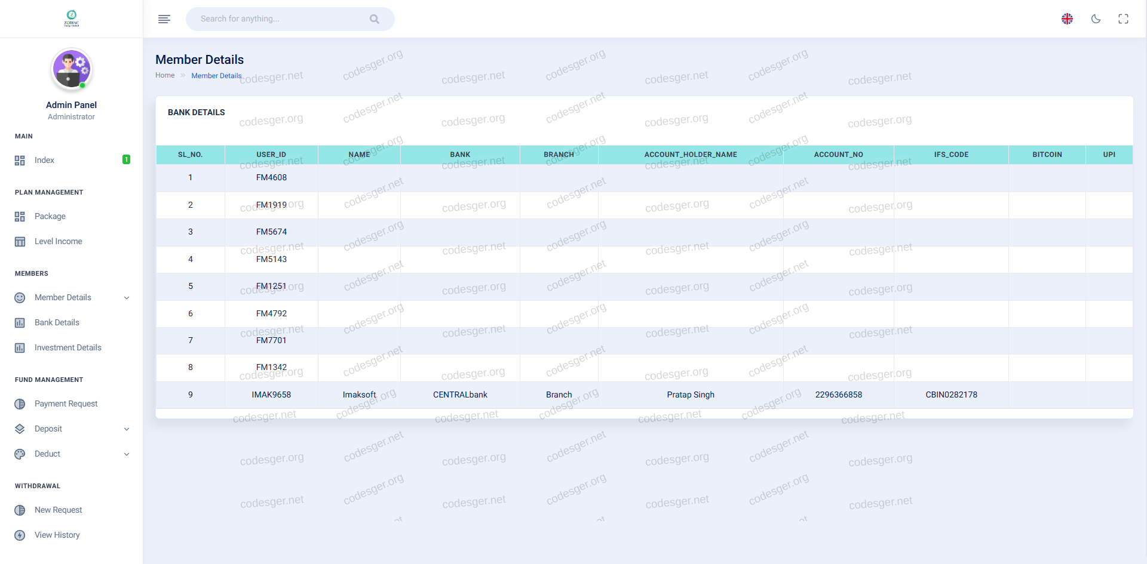
Task: Click the BITCOIN column header
Action: click(1047, 155)
